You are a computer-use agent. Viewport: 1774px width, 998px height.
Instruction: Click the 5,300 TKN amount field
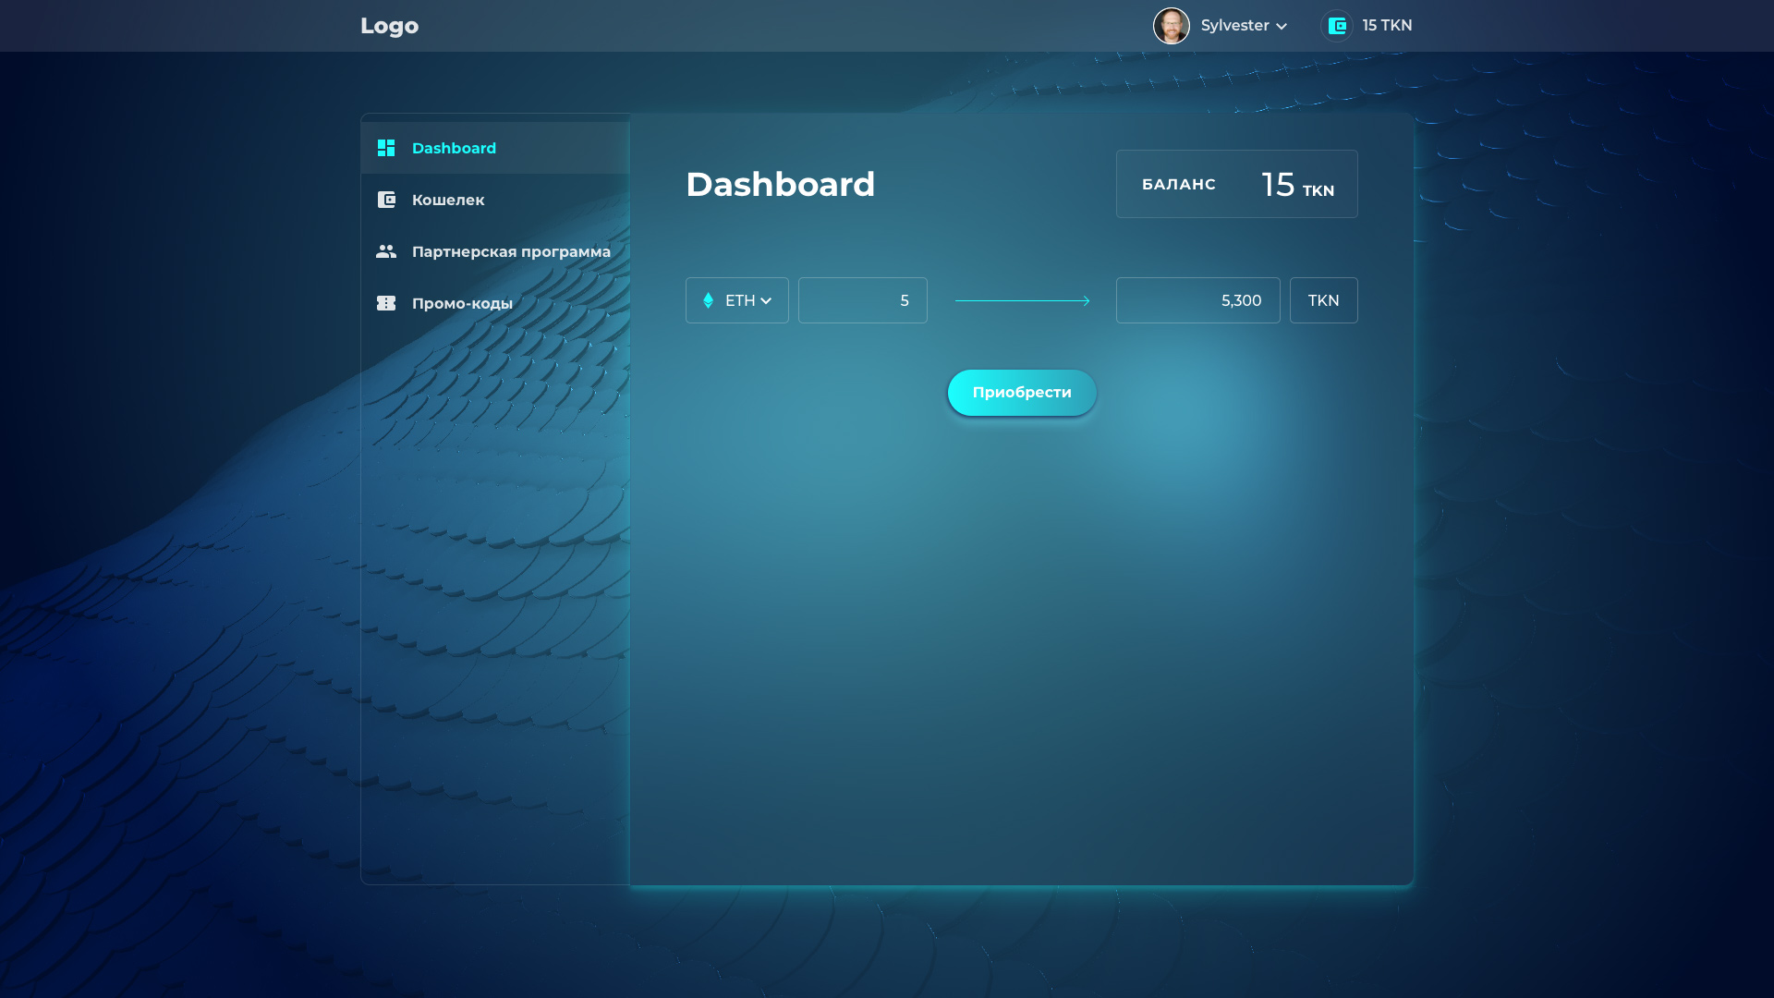pyautogui.click(x=1197, y=300)
